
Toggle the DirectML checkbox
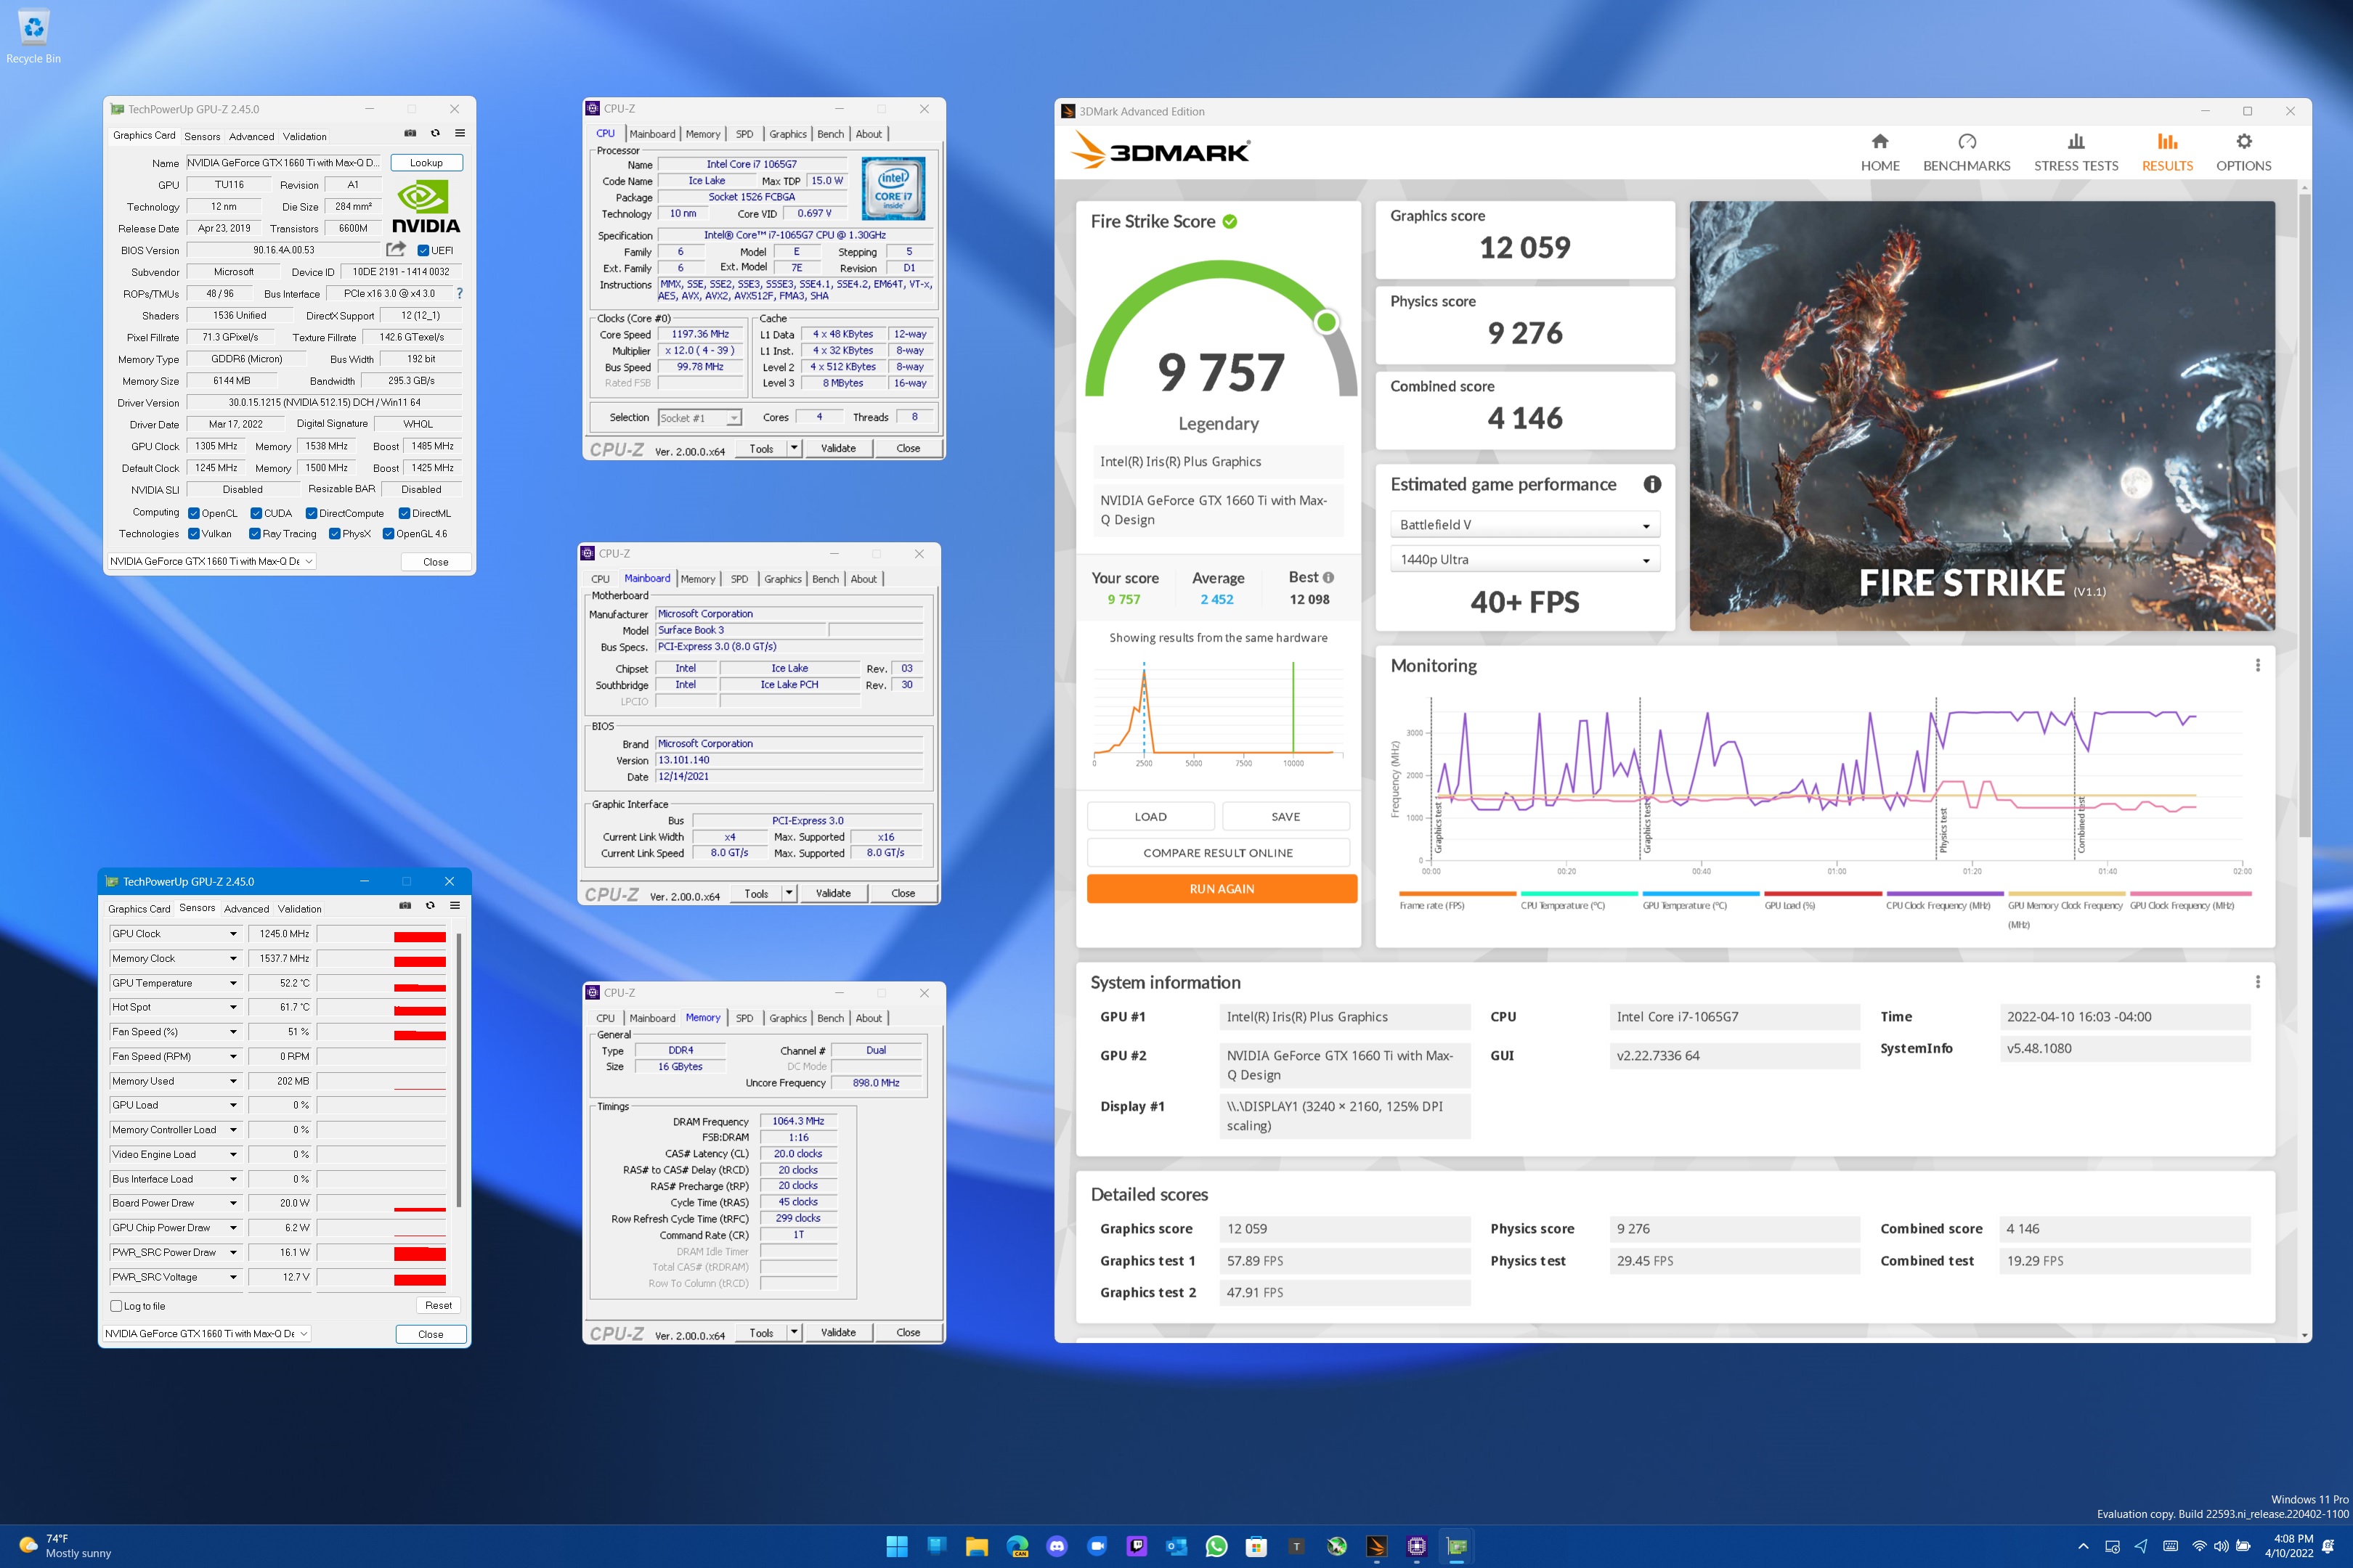click(405, 513)
